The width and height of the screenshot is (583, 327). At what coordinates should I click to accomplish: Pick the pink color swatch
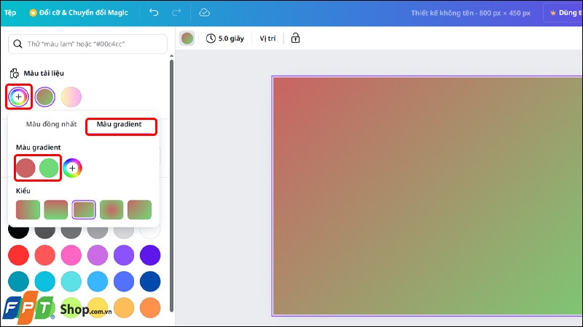point(71,255)
